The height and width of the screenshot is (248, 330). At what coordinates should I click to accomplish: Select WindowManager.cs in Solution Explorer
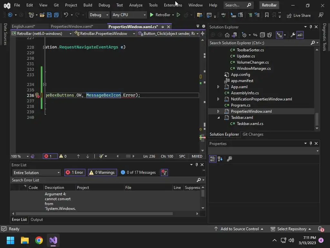254,68
